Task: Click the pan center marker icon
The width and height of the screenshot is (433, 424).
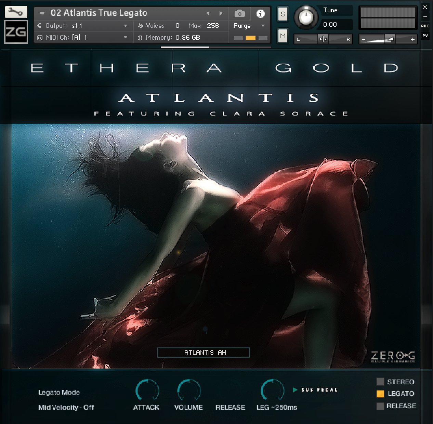Action: click(323, 39)
